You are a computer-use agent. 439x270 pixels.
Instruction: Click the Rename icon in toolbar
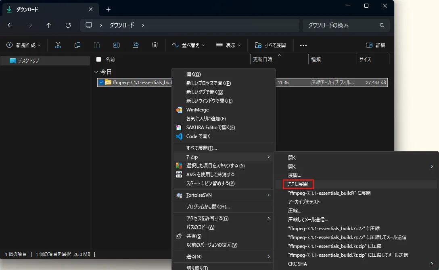click(x=116, y=45)
